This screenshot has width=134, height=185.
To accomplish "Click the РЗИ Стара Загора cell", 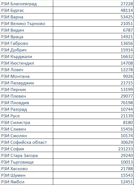I will coord(27,156).
